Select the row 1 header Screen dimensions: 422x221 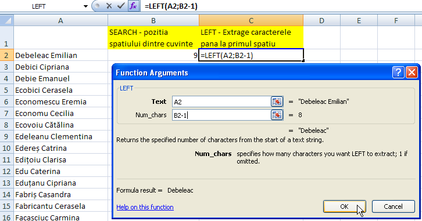7,38
